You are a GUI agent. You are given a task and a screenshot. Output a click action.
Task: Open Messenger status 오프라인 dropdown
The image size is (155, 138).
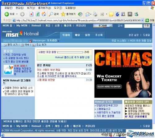(x=59, y=41)
